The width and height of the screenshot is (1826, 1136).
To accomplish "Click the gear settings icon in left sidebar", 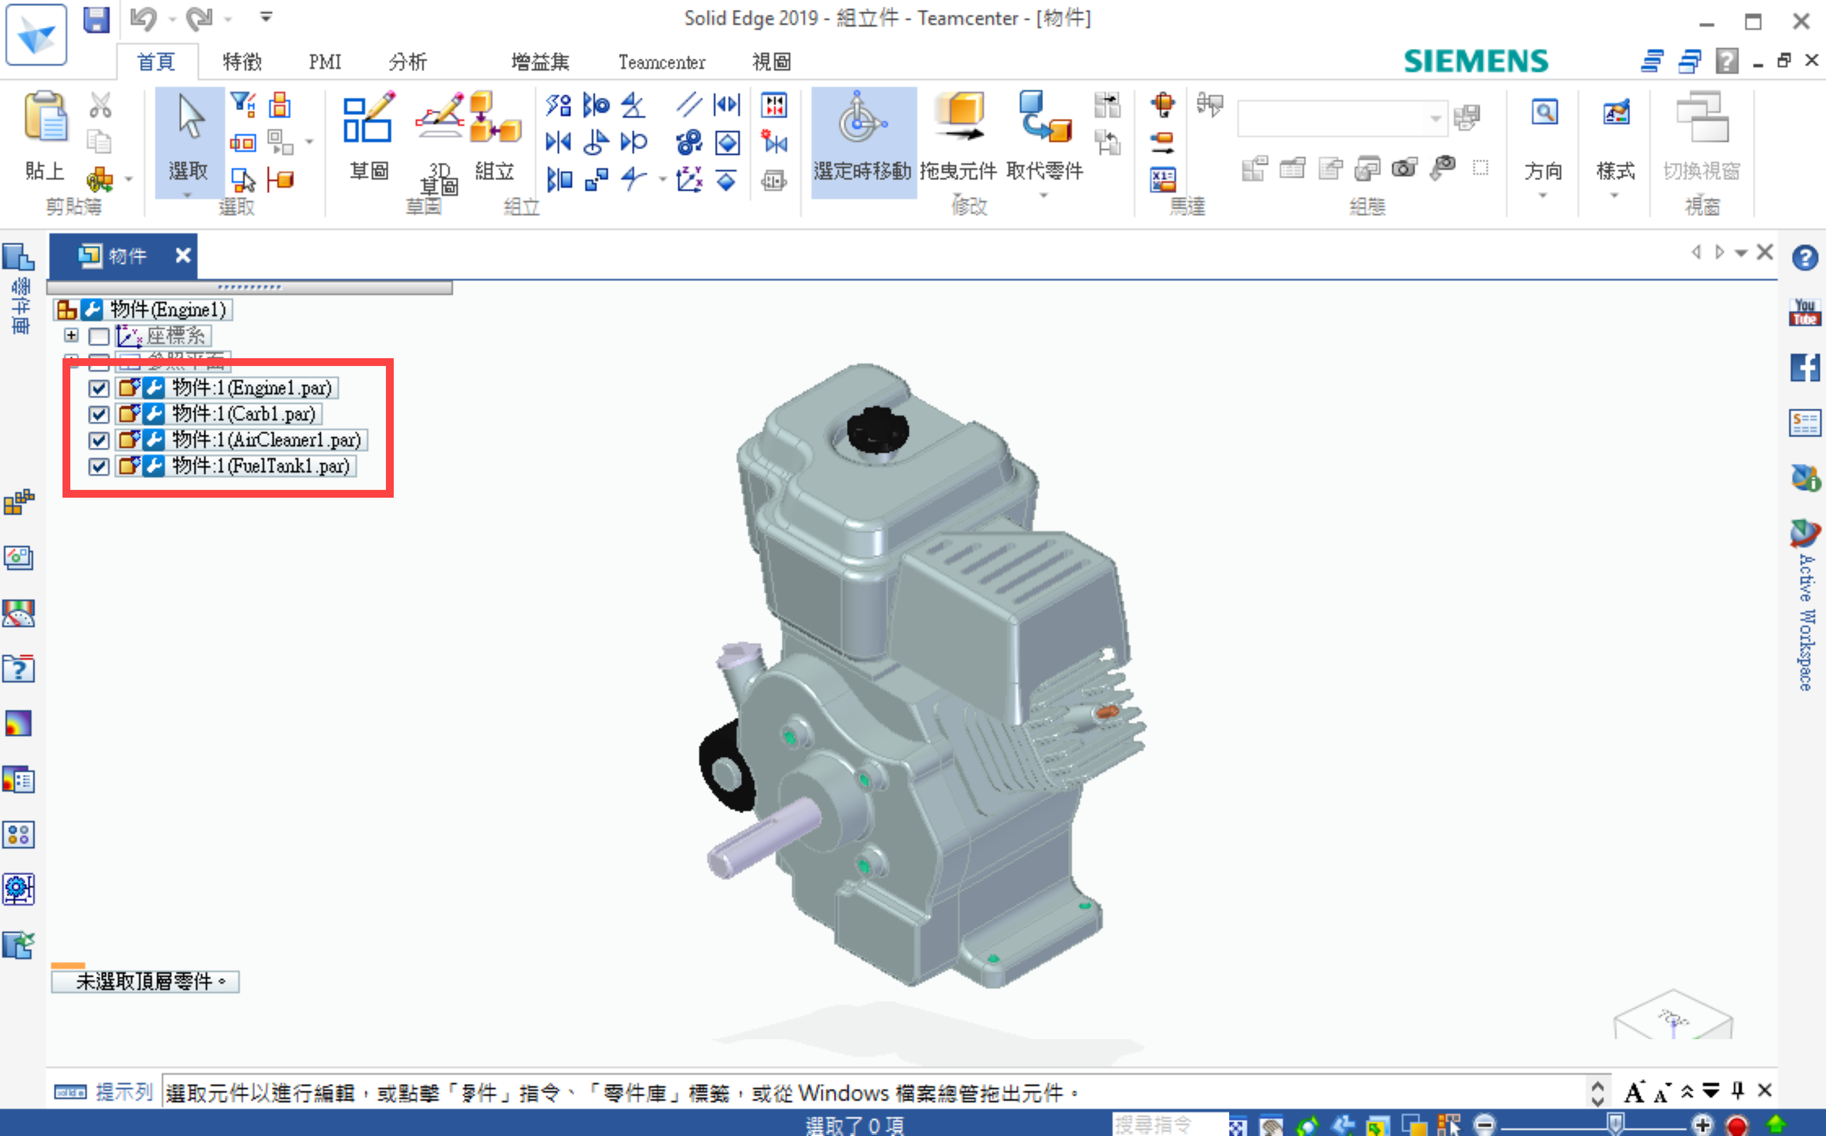I will [x=19, y=889].
